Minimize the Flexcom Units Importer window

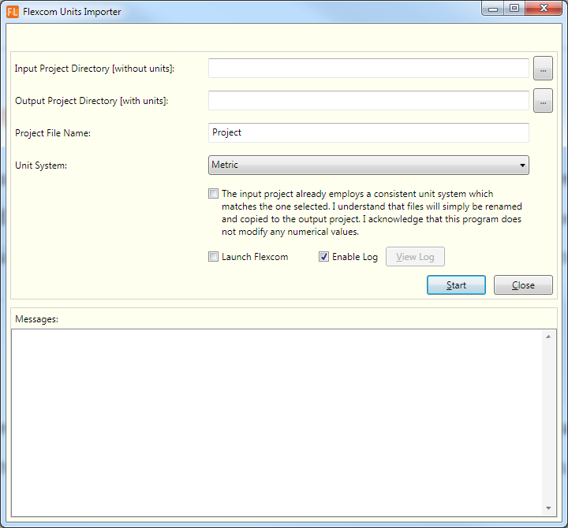point(492,9)
